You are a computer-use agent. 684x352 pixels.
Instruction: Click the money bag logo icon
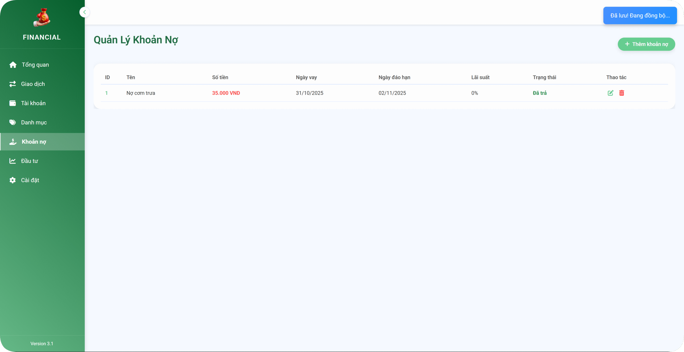pos(42,18)
